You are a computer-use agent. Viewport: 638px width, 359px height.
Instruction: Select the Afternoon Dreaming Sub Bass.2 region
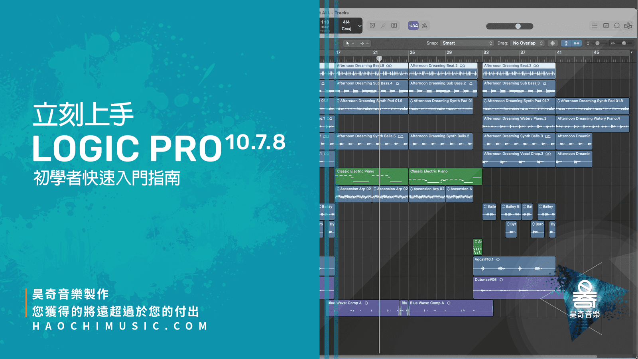coord(443,88)
